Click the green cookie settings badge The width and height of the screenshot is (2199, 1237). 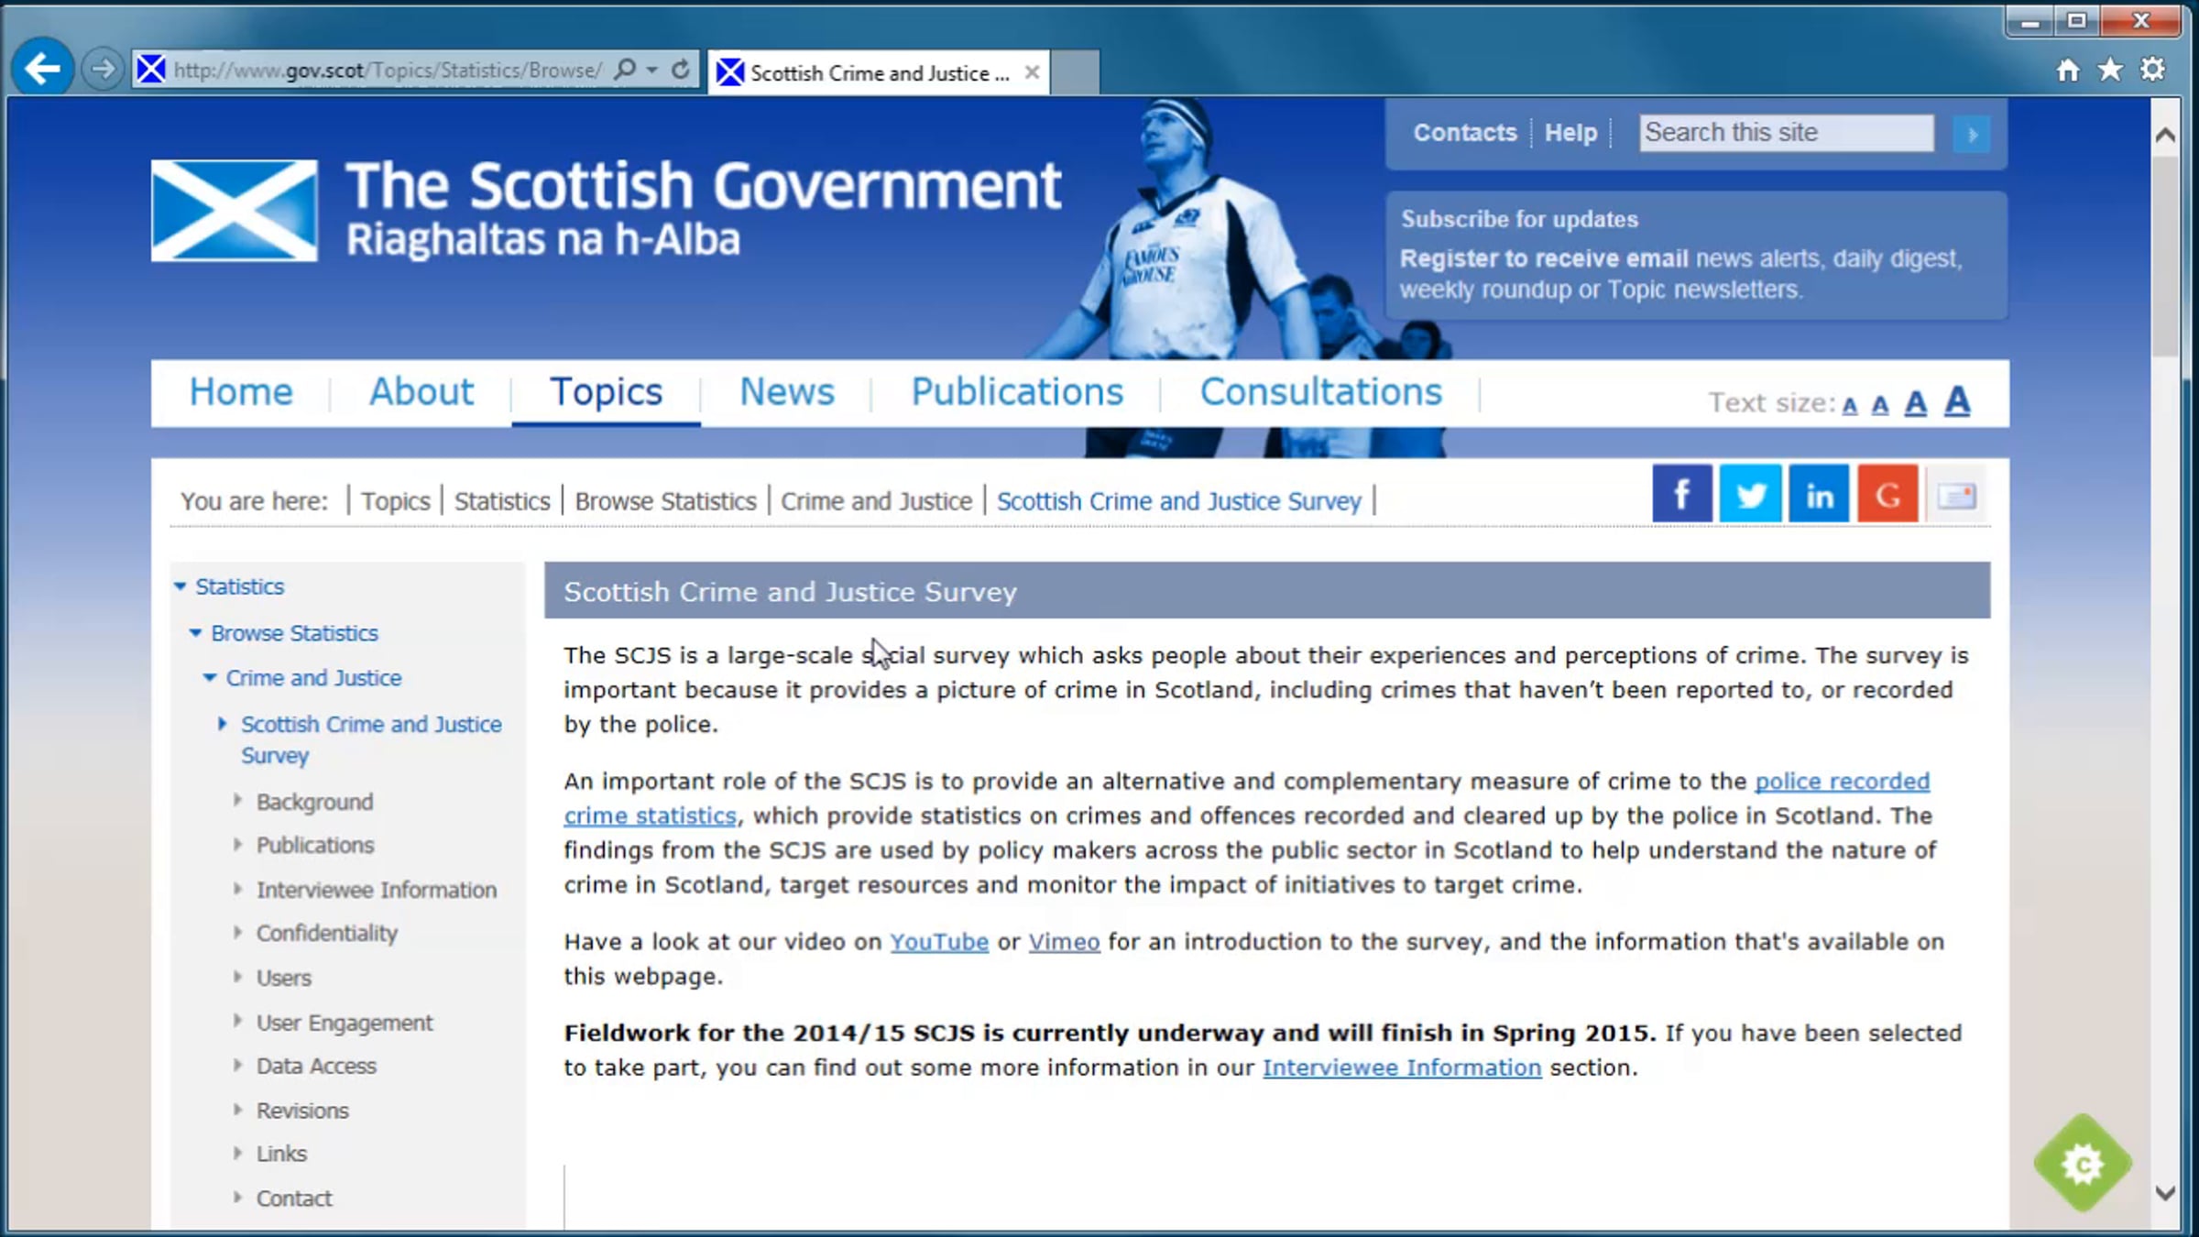2083,1164
